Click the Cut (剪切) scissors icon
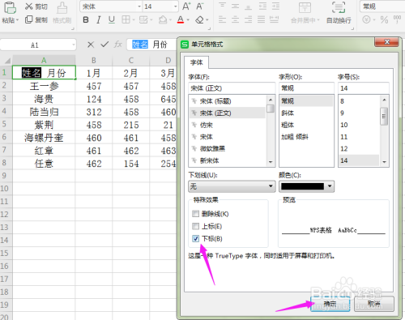The image size is (405, 320). coord(28,6)
